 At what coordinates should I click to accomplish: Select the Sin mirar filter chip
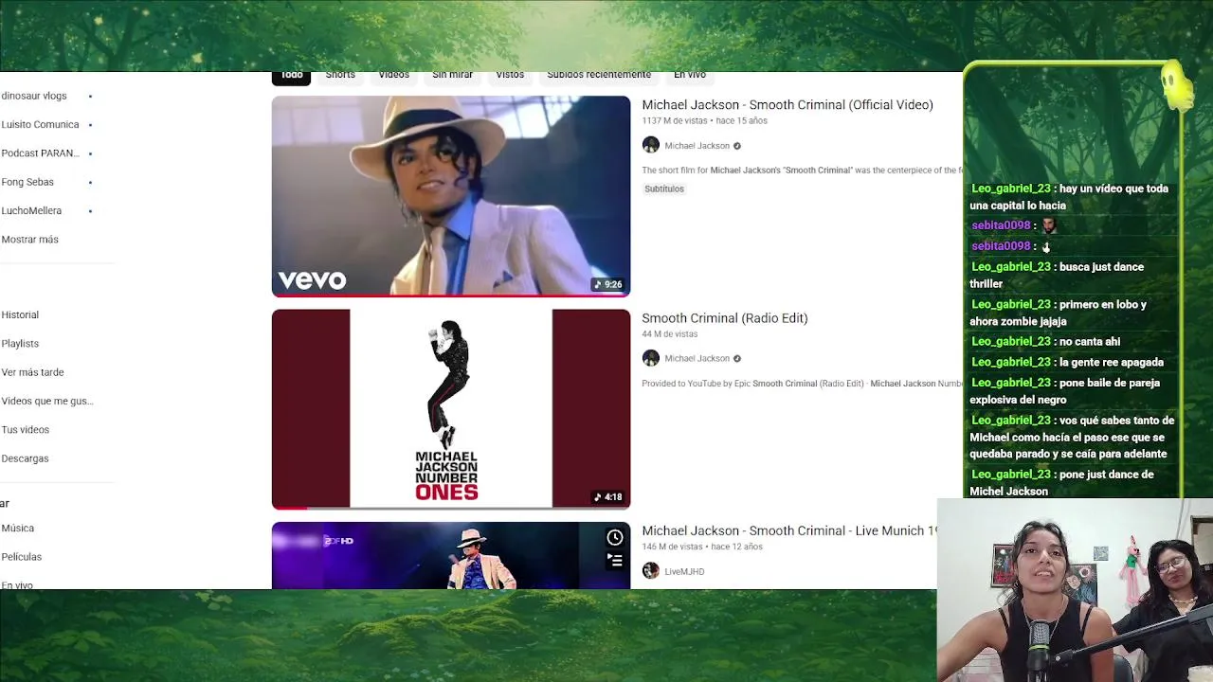(452, 76)
